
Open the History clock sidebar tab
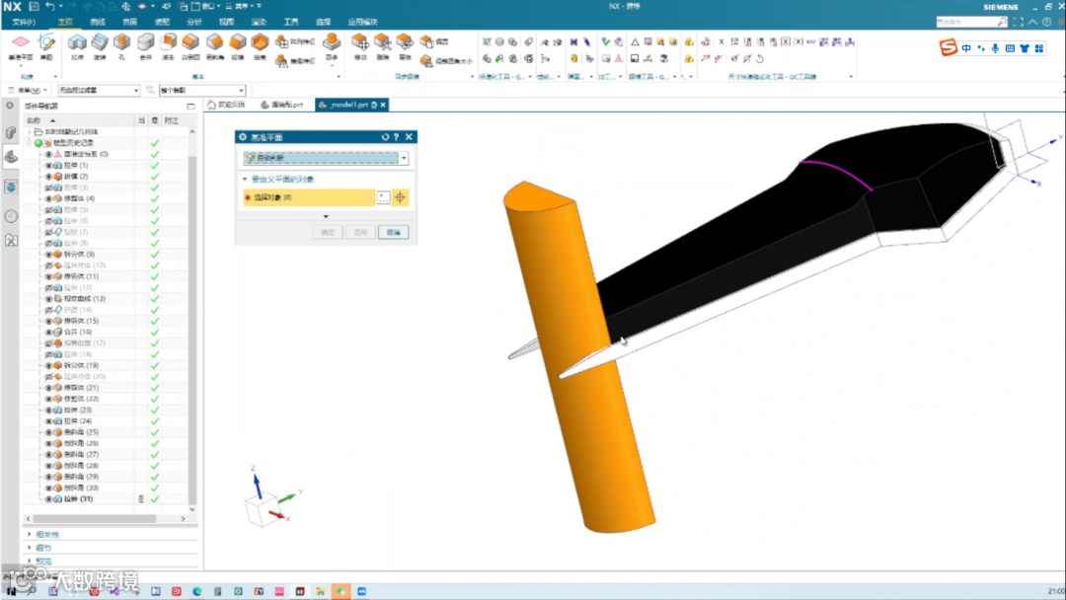pos(11,216)
